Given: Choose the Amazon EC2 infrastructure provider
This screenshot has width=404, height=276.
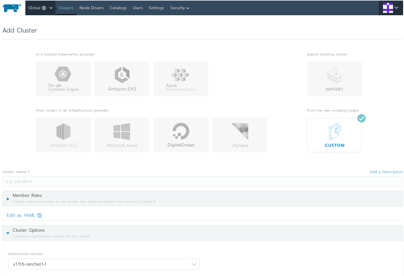Looking at the screenshot, I should [63, 135].
